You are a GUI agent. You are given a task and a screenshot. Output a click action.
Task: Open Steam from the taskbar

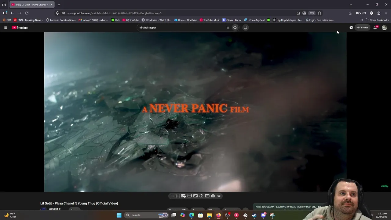pyautogui.click(x=254, y=215)
